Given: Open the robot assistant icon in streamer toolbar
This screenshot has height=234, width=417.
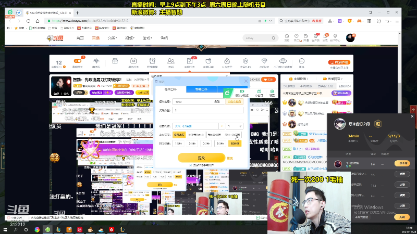Looking at the screenshot, I should [x=283, y=61].
